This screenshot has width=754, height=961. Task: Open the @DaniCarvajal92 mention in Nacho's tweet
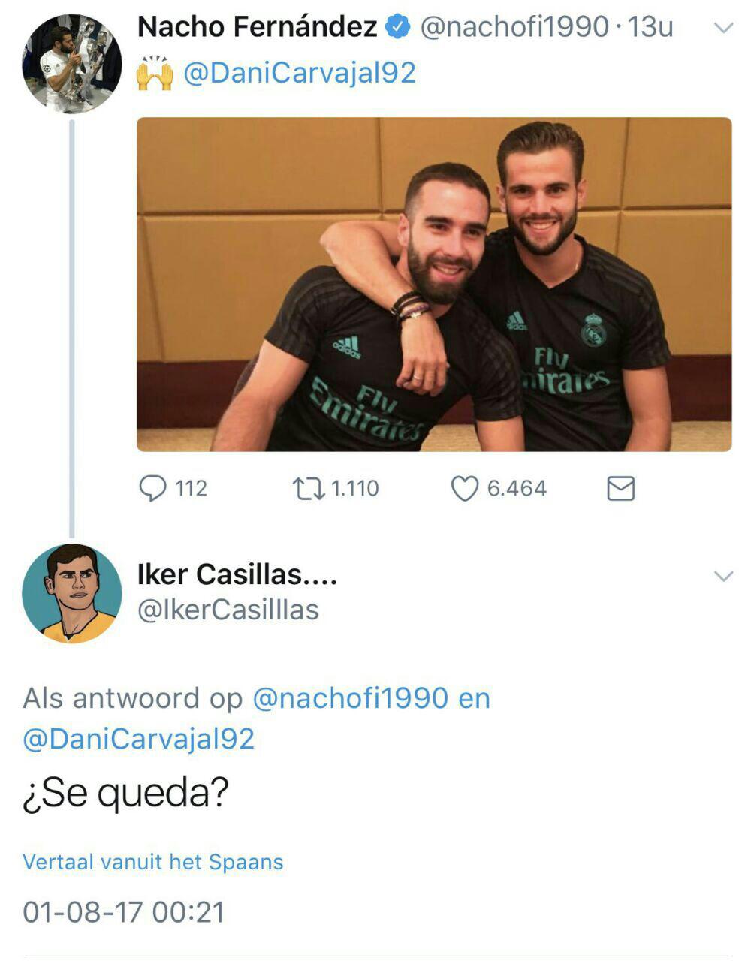point(299,73)
